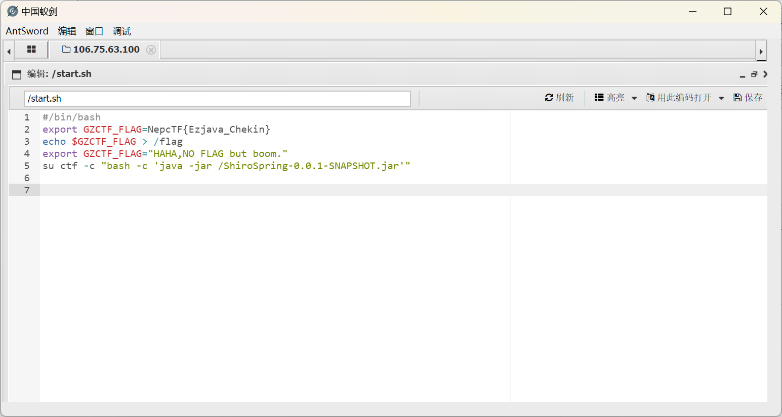Minimize the 中国蚁剑 window
Screen dimensions: 782x417
tap(693, 11)
